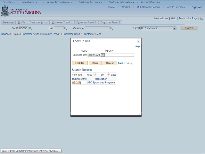Click the Customer input field
The height and width of the screenshot is (154, 205).
pyautogui.click(x=97, y=28)
